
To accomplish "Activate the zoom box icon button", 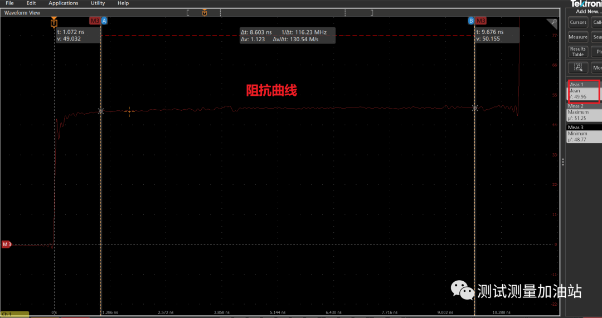I will 578,67.
